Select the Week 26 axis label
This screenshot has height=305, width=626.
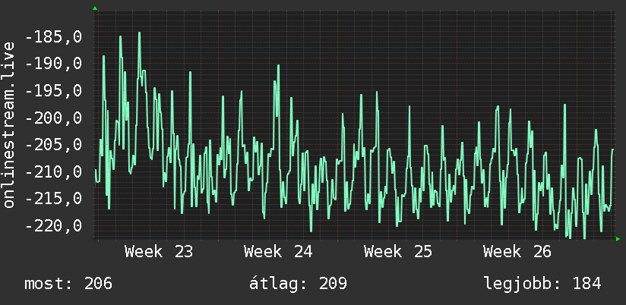(x=517, y=252)
